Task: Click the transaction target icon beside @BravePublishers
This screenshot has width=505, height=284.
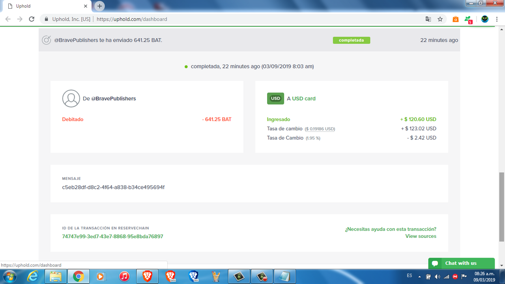Action: (47, 40)
